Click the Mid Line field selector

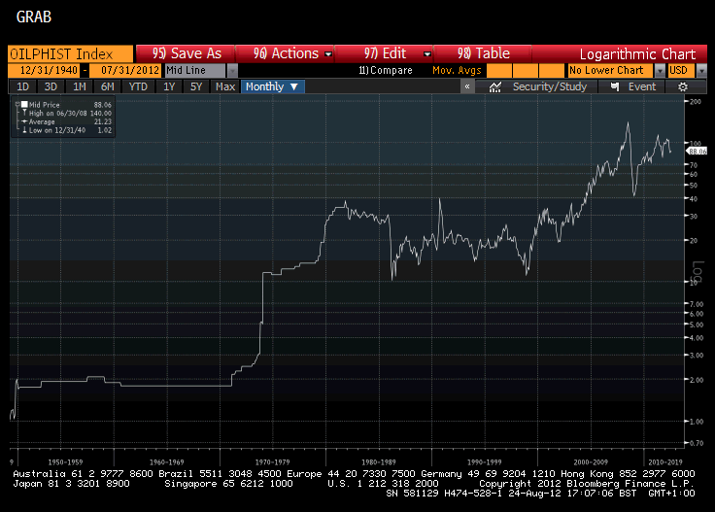pyautogui.click(x=195, y=71)
